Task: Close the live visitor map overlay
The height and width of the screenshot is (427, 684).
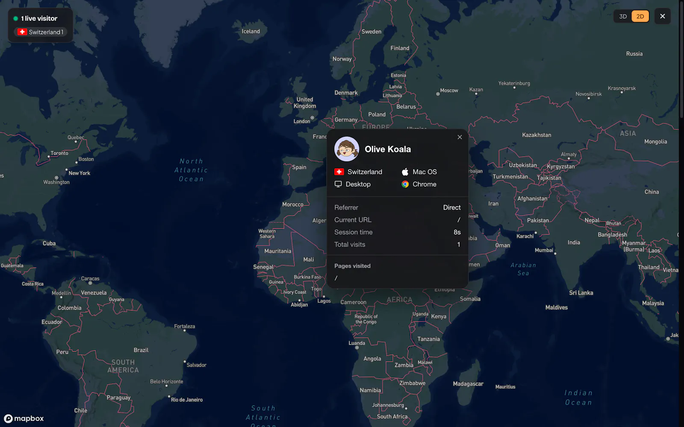Action: (x=662, y=16)
